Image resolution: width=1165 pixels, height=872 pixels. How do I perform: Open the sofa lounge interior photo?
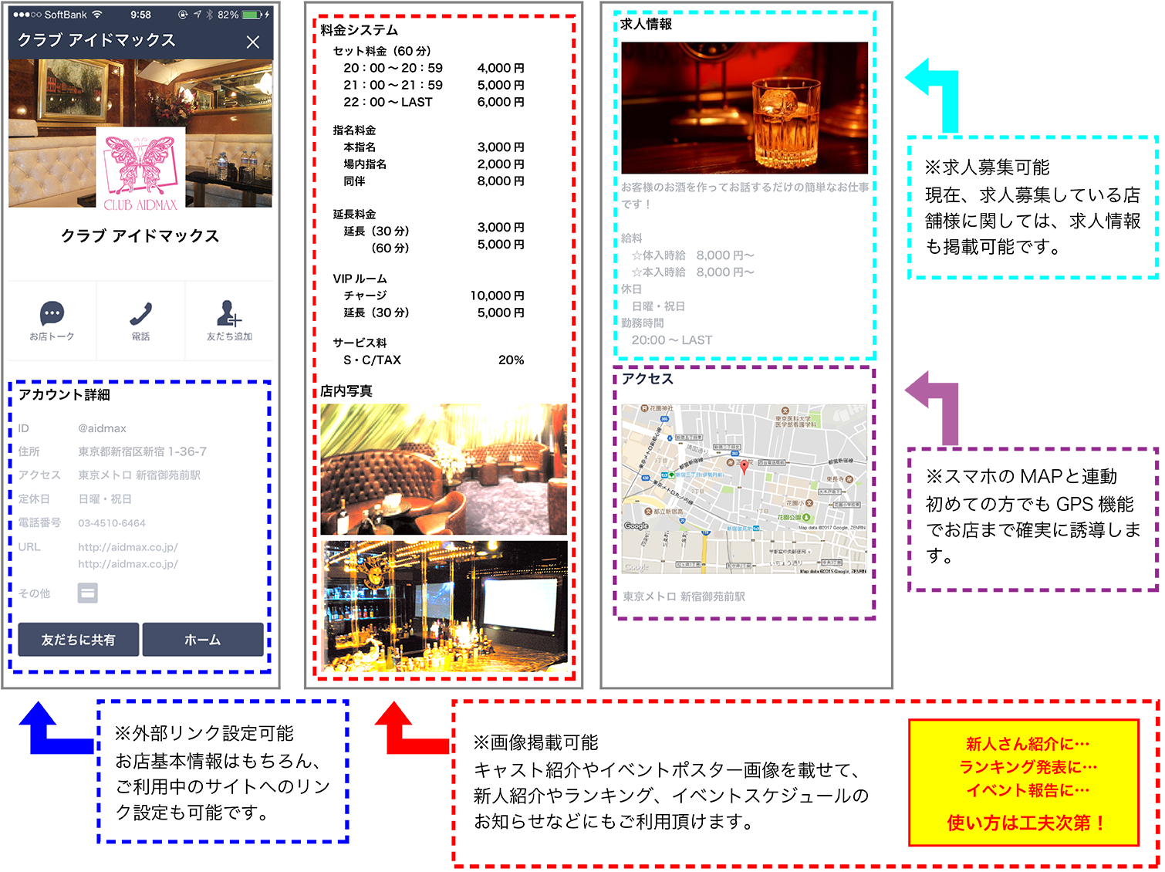tap(444, 469)
